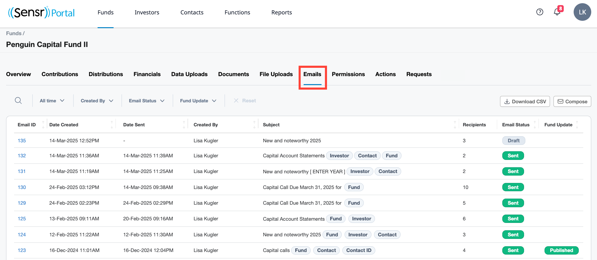
Task: Open email ID 132
Action: (x=22, y=156)
